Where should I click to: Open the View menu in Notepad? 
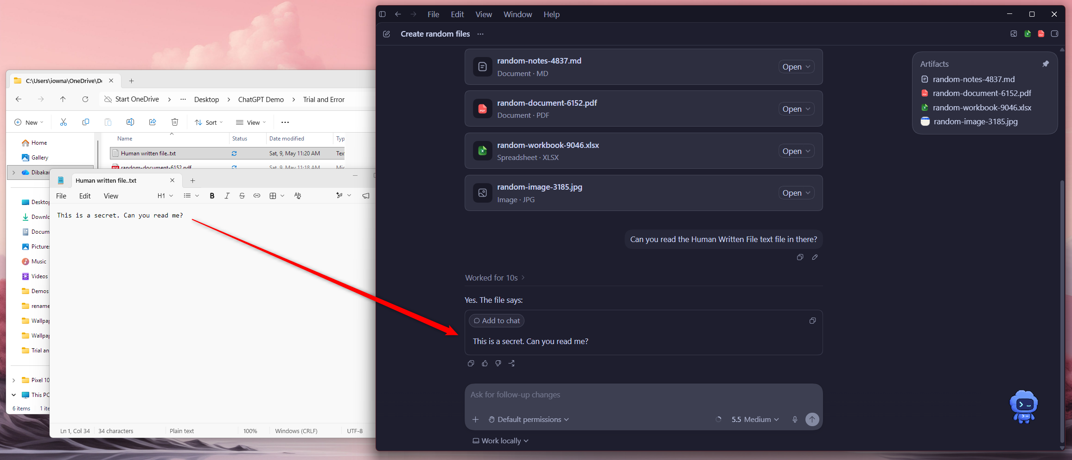(x=111, y=196)
